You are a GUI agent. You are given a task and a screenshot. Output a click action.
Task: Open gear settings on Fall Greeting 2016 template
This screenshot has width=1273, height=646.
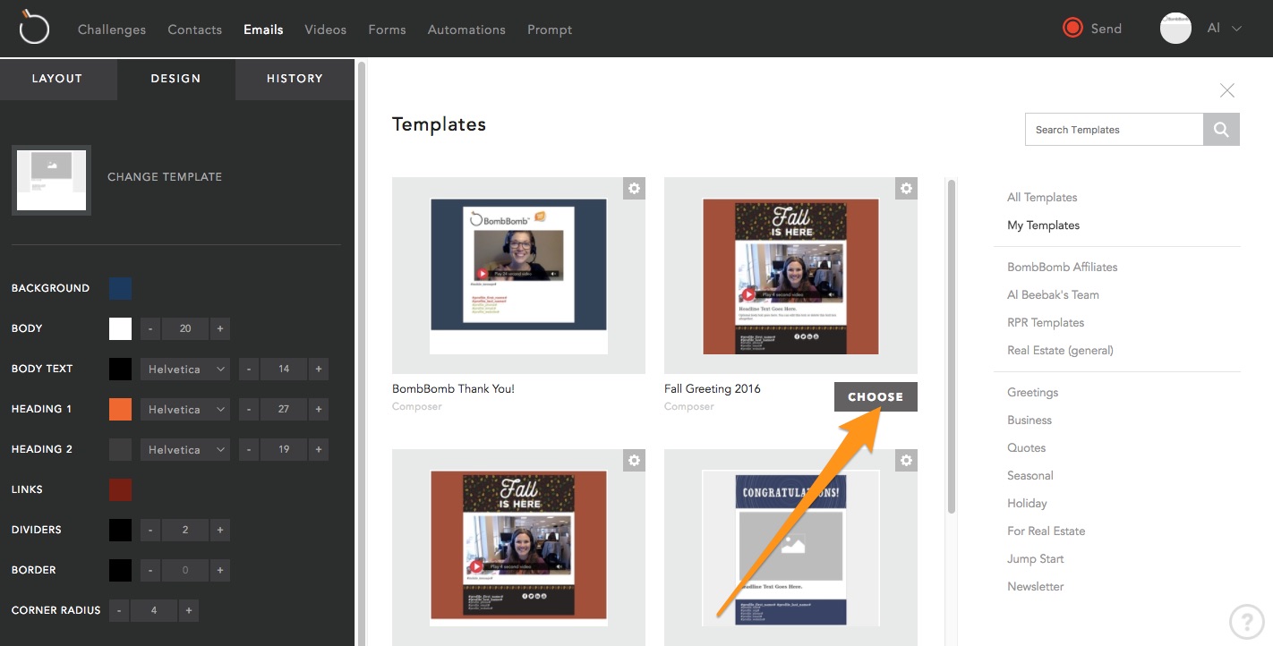pyautogui.click(x=906, y=188)
